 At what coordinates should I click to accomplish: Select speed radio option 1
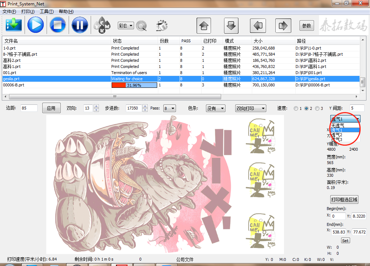click(296, 108)
